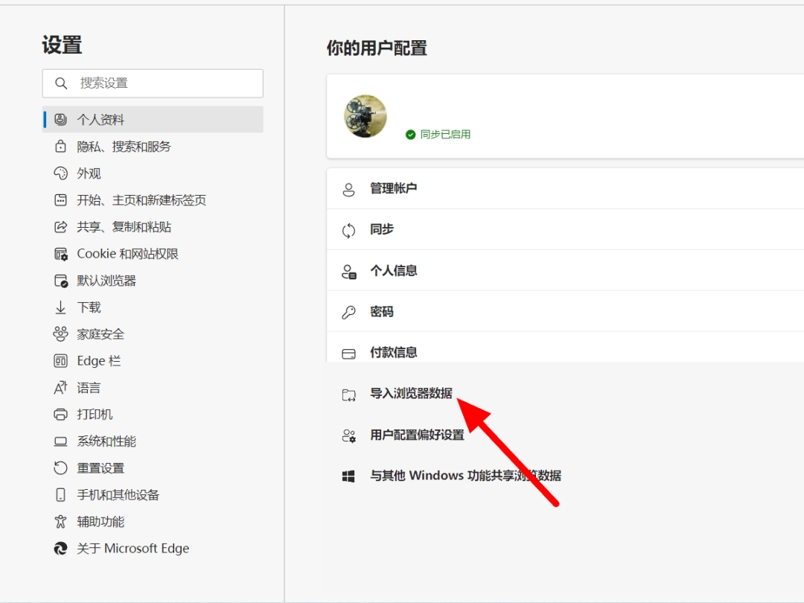The image size is (804, 603).
Task: Open 外观 settings page
Action: tap(153, 173)
